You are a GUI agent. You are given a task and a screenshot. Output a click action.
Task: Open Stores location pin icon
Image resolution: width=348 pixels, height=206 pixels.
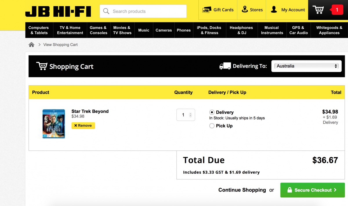tap(245, 10)
